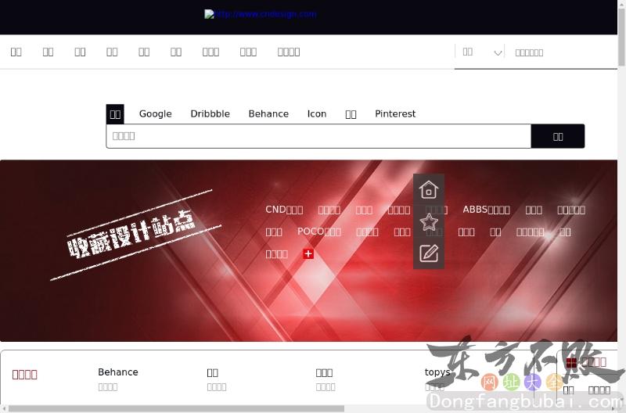This screenshot has height=413, width=626.
Task: Switch to the Dribbble search tab
Action: click(210, 113)
